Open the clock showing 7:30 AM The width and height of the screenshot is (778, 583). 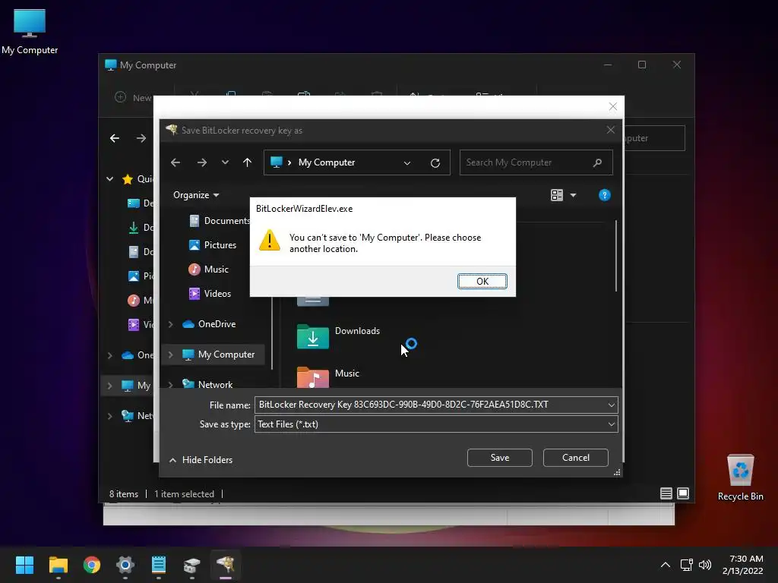(x=743, y=565)
